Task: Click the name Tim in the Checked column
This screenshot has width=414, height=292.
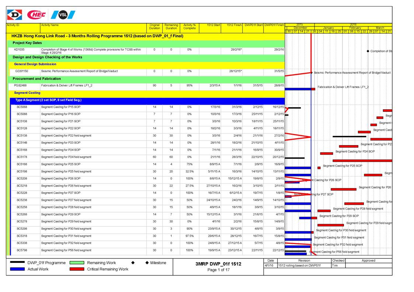Action: tap(335, 265)
